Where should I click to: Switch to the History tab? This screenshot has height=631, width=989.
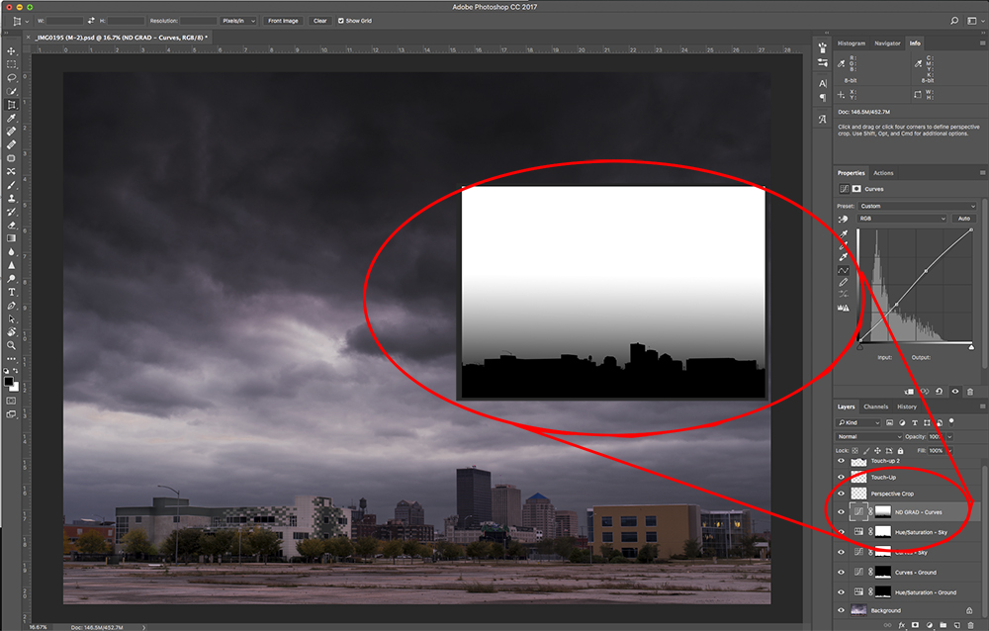click(x=907, y=407)
